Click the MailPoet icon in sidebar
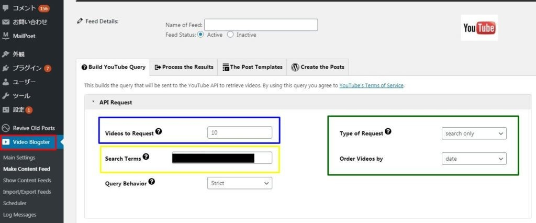Image resolution: width=536 pixels, height=223 pixels. click(x=6, y=36)
